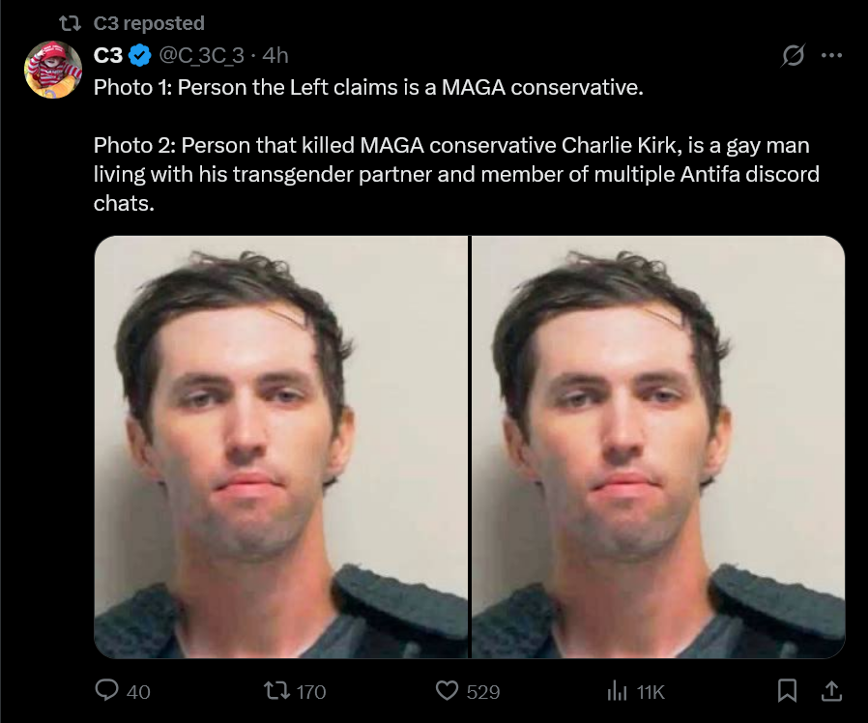The width and height of the screenshot is (868, 723).
Task: Open the three-dot More options menu
Action: [x=831, y=57]
